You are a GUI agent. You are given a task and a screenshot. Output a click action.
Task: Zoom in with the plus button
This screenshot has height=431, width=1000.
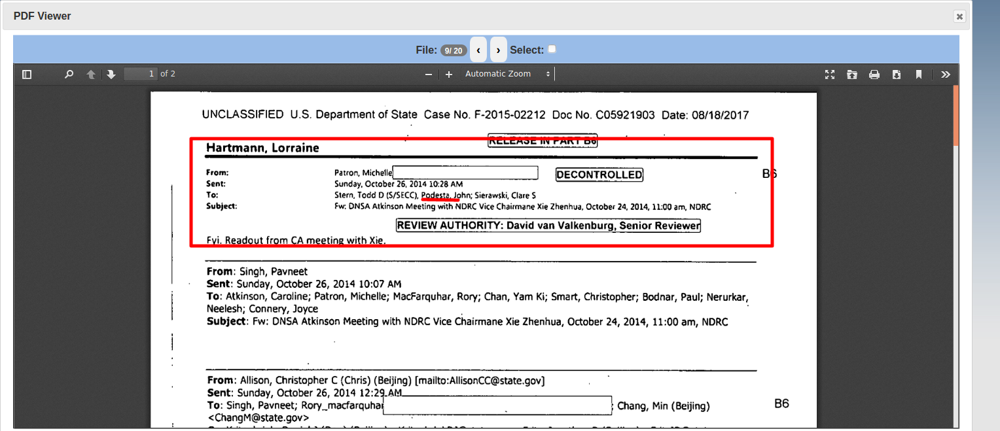pos(449,75)
